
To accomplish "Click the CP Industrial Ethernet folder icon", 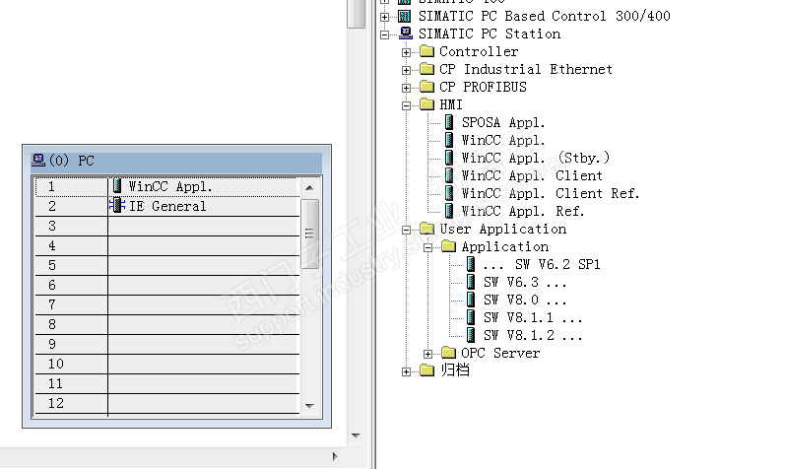I will click(427, 69).
